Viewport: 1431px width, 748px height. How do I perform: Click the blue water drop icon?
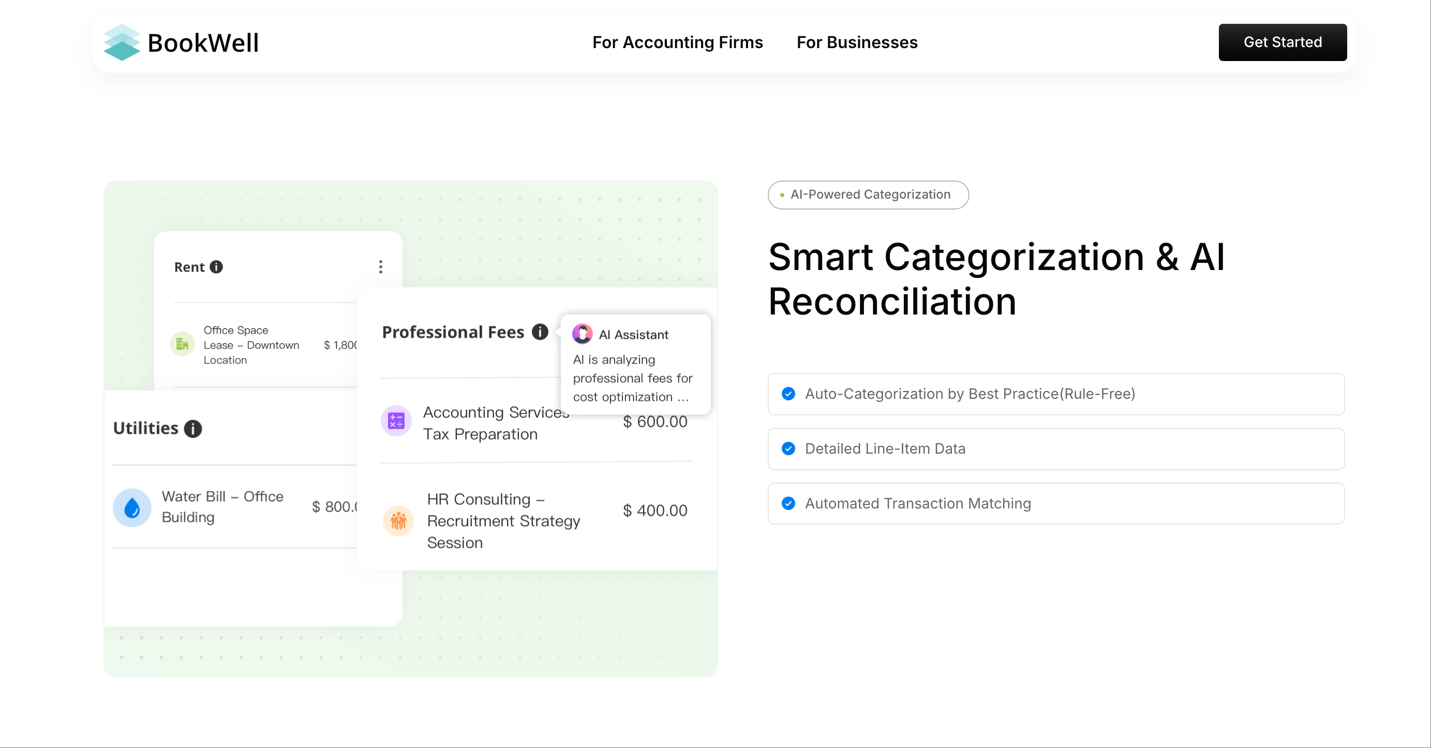point(131,507)
